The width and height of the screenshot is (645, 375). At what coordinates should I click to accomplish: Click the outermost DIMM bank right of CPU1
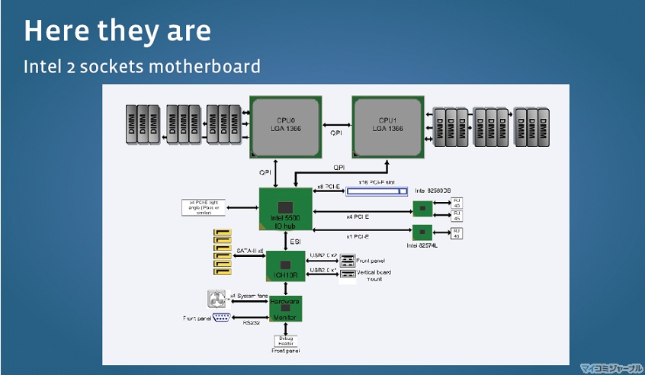tap(532, 127)
